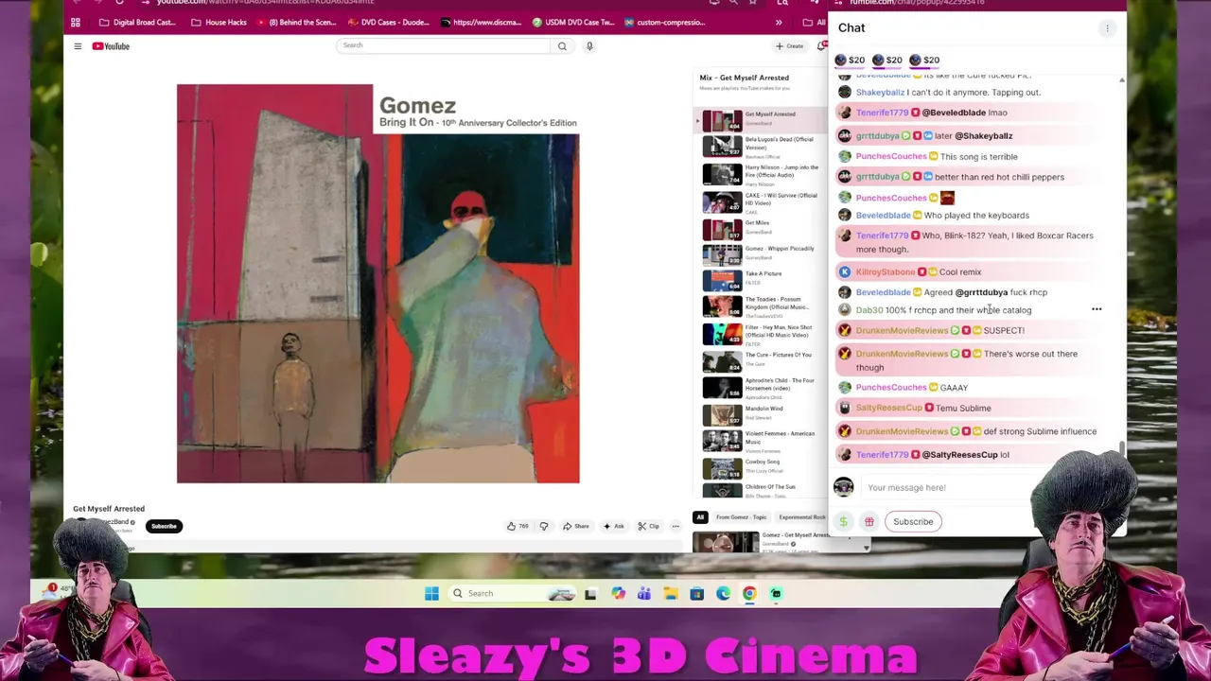The height and width of the screenshot is (681, 1211).
Task: Select Experimental Rock filter chip
Action: 802,517
